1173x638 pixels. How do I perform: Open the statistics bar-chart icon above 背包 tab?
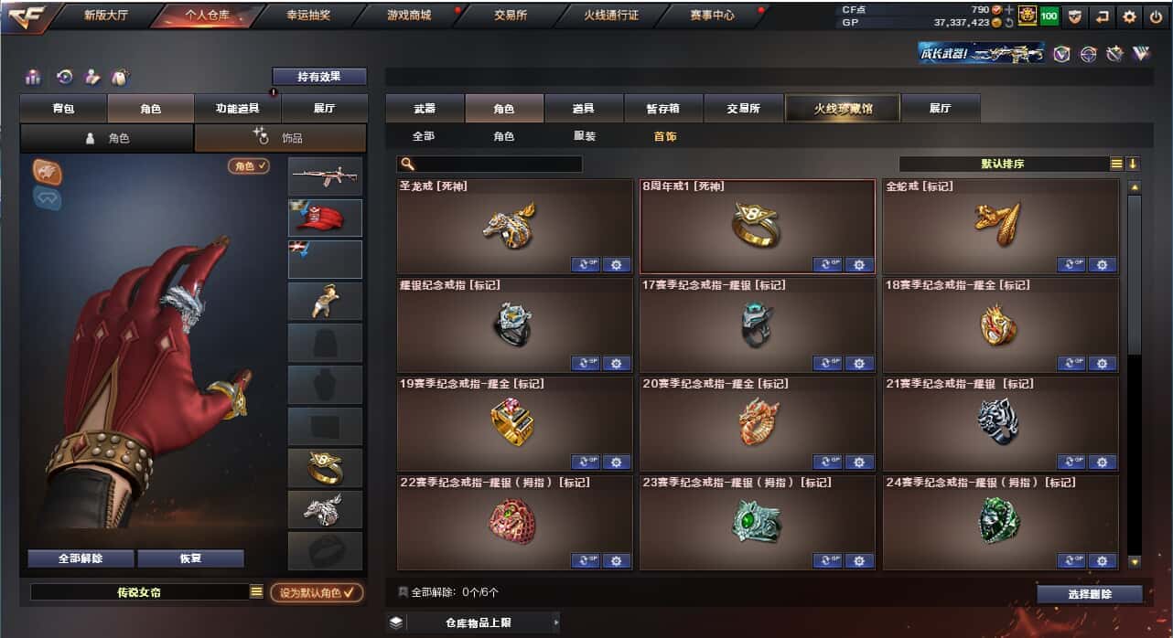(33, 77)
